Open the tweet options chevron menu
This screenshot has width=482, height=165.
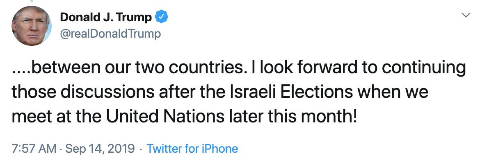coord(466,16)
